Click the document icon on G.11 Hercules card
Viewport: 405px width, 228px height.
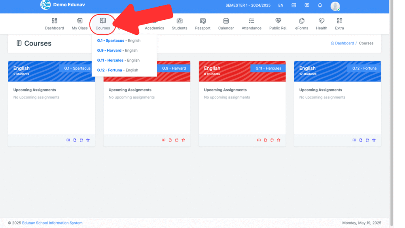coord(265,140)
